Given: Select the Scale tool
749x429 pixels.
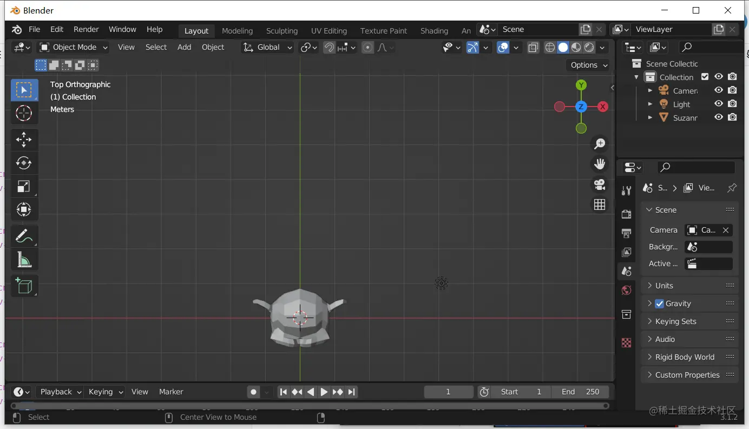Looking at the screenshot, I should [24, 186].
